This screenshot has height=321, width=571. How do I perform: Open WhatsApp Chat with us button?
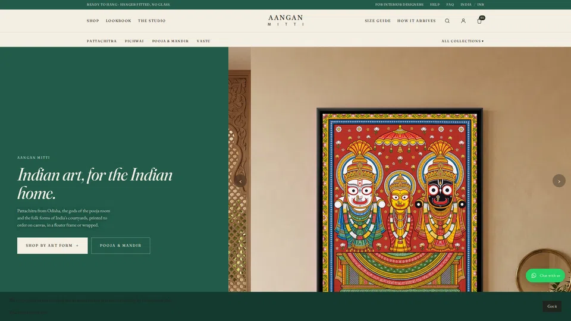coord(545,275)
